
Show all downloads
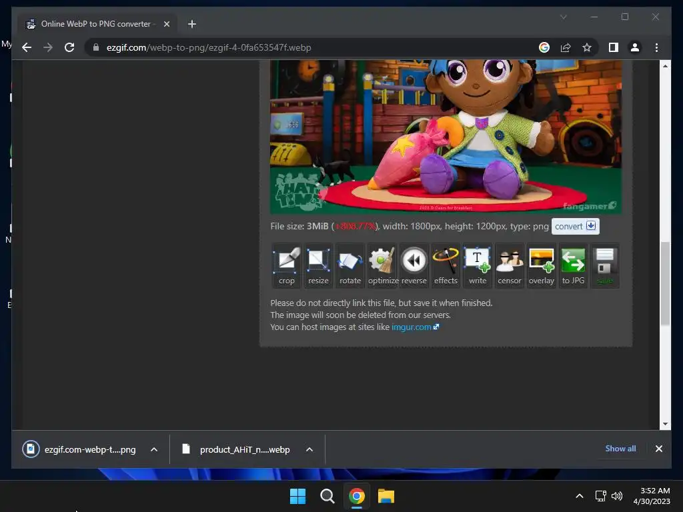tap(620, 449)
